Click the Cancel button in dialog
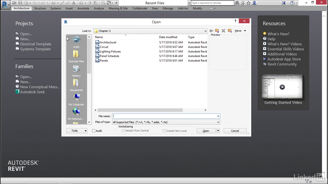The width and height of the screenshot is (328, 184). click(235, 131)
